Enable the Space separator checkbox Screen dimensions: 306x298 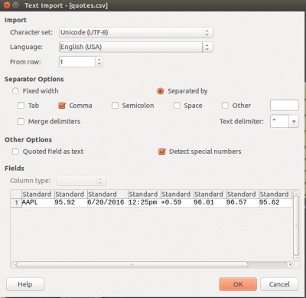177,106
